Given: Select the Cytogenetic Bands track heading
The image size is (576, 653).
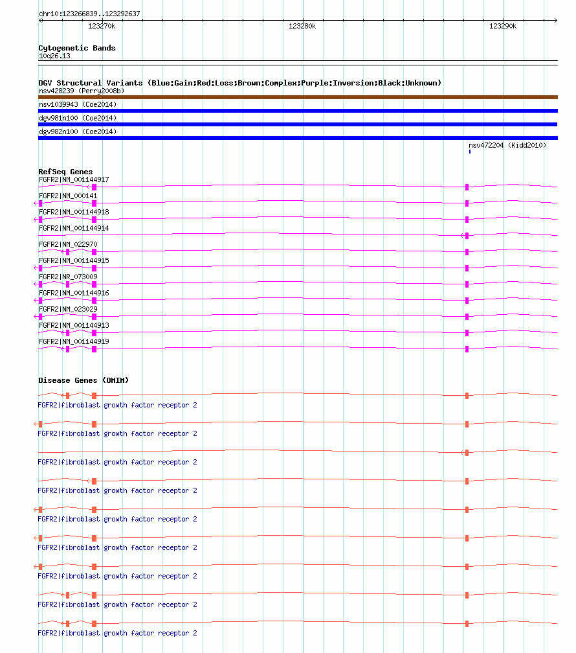Looking at the screenshot, I should (76, 48).
